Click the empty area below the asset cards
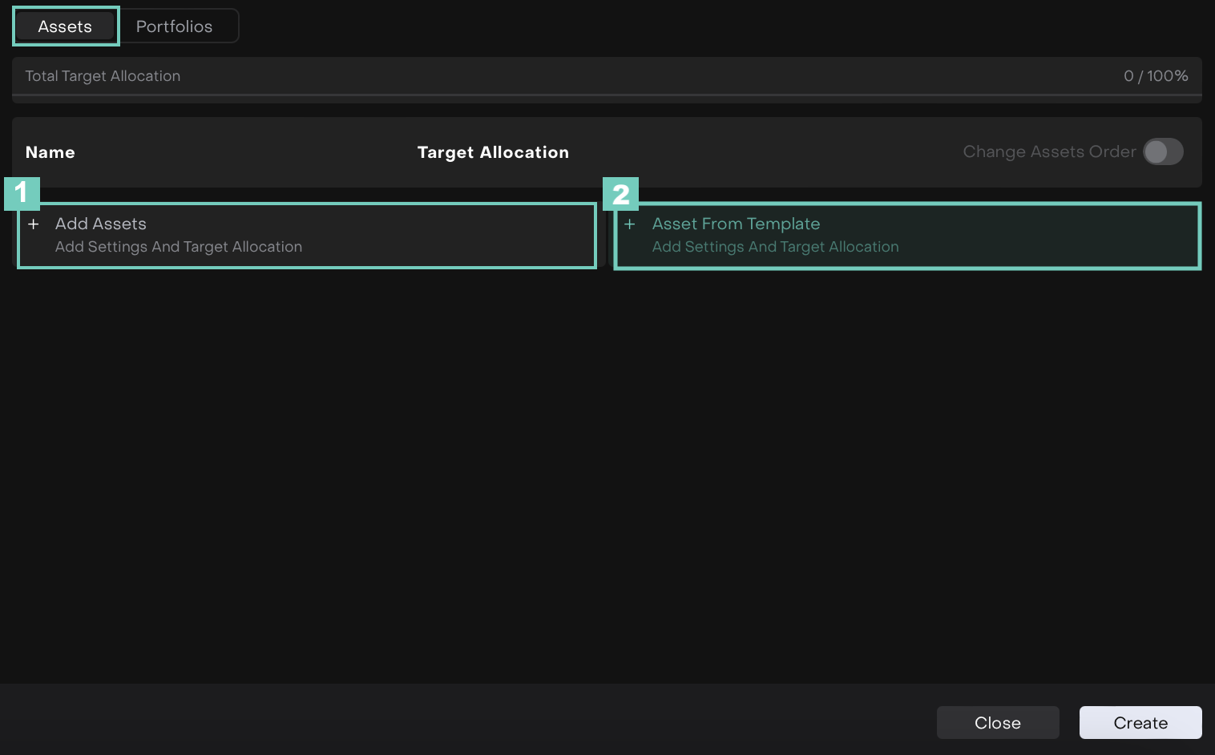This screenshot has height=755, width=1215. click(607, 473)
